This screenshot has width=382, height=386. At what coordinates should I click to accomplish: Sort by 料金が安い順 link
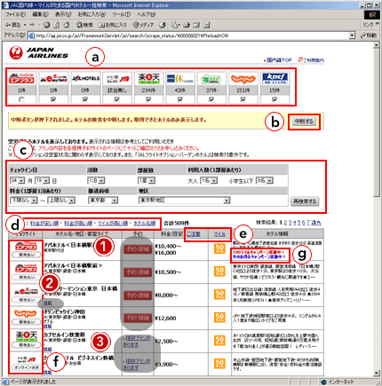tap(44, 224)
